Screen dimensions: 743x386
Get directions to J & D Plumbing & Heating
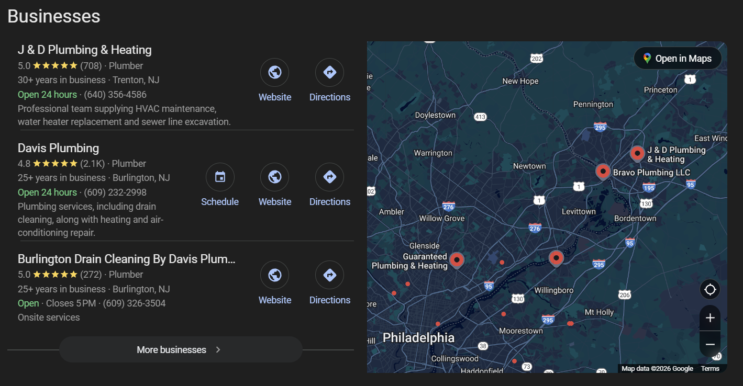pos(329,73)
